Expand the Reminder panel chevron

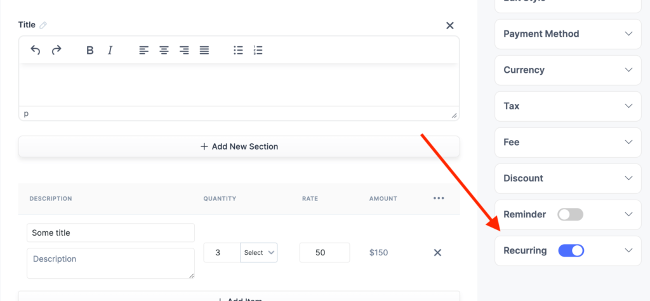tap(629, 214)
